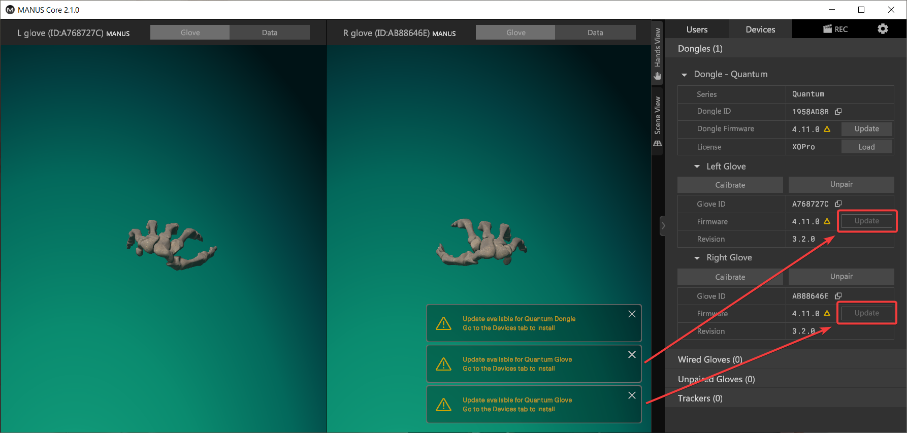907x433 pixels.
Task: Open settings gear icon
Action: click(883, 29)
